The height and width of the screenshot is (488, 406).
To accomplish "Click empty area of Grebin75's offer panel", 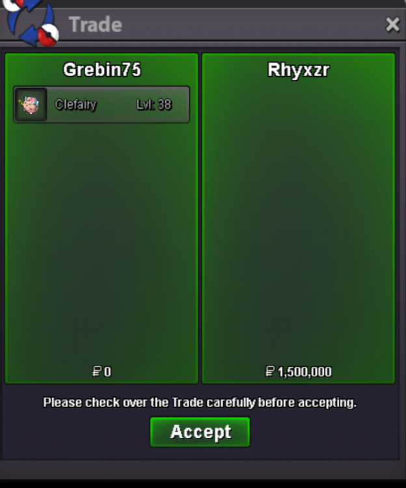I will coord(101,243).
